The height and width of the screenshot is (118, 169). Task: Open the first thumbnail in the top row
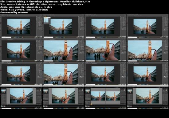[x=21, y=26]
